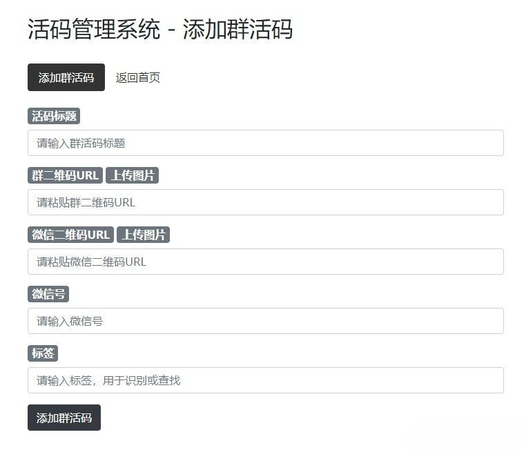Place cursor in field below 微信号 label
Viewport: 524px width, 450px height.
265,321
